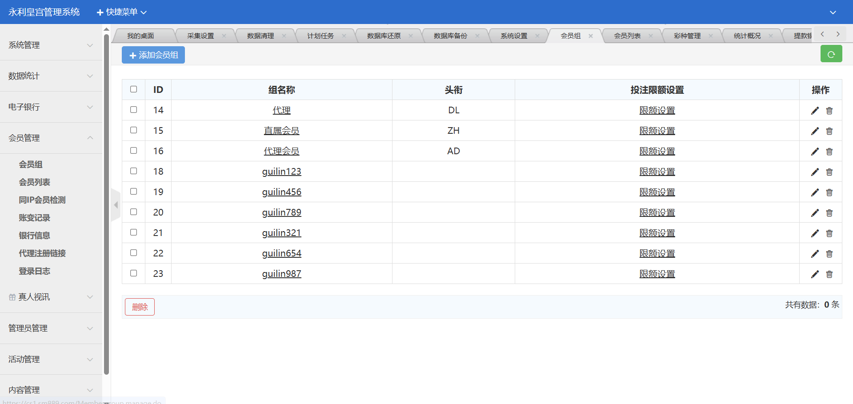853x404 pixels.
Task: Click the pencil edit icon for ID 14
Action: pos(814,111)
